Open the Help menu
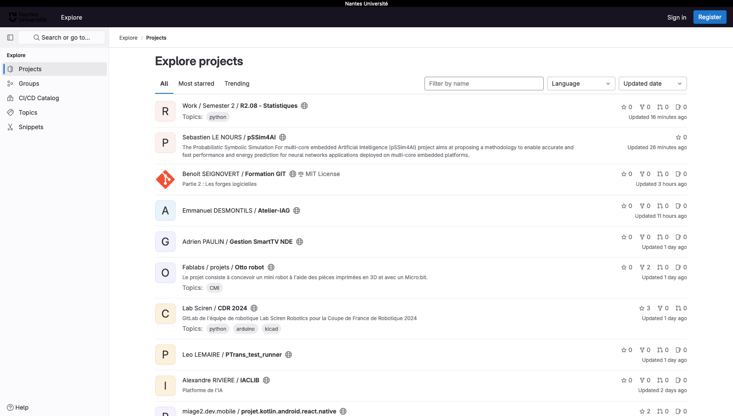Viewport: 733px width, 416px height. 18,407
